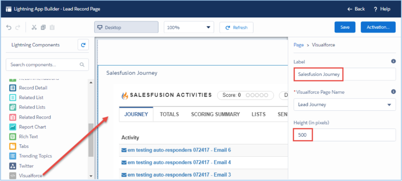Click the Activation button
The width and height of the screenshot is (402, 181).
(x=378, y=27)
